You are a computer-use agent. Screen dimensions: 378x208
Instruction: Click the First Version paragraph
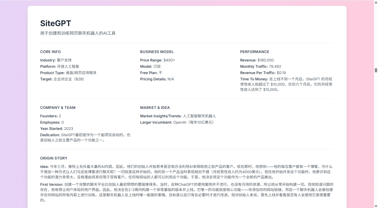(187, 192)
